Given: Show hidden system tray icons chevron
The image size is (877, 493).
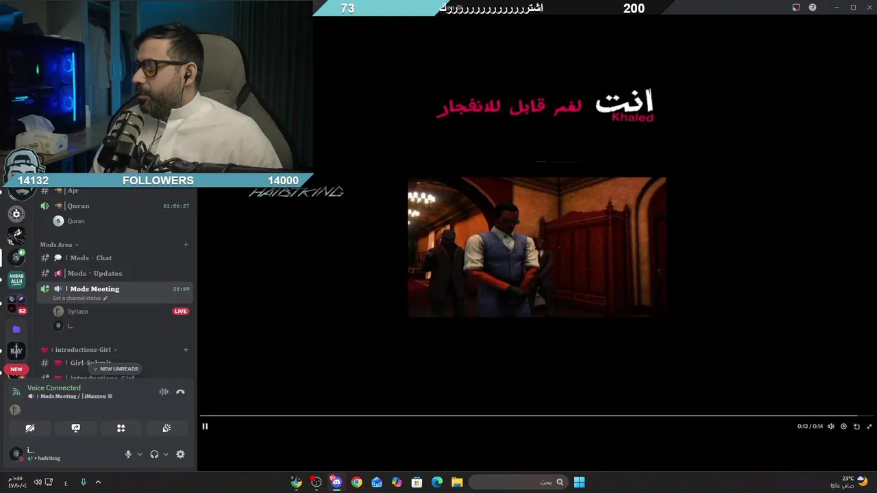Looking at the screenshot, I should click(98, 482).
